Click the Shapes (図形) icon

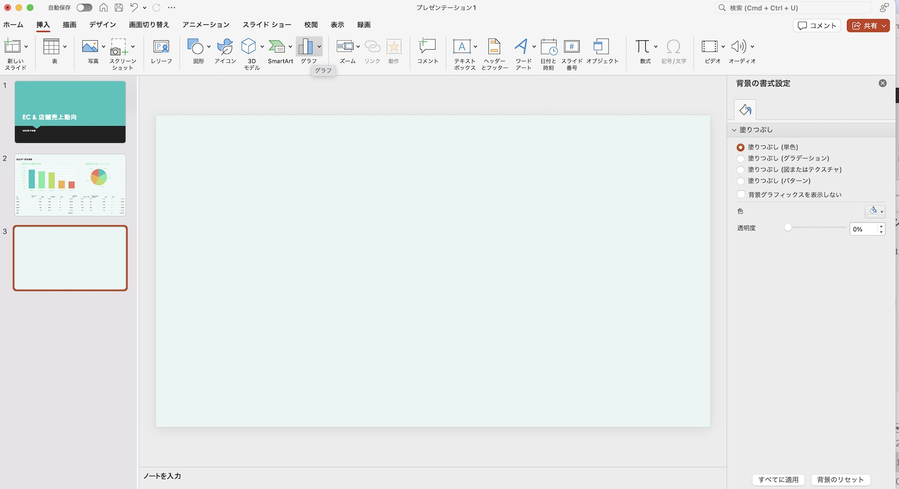click(195, 46)
